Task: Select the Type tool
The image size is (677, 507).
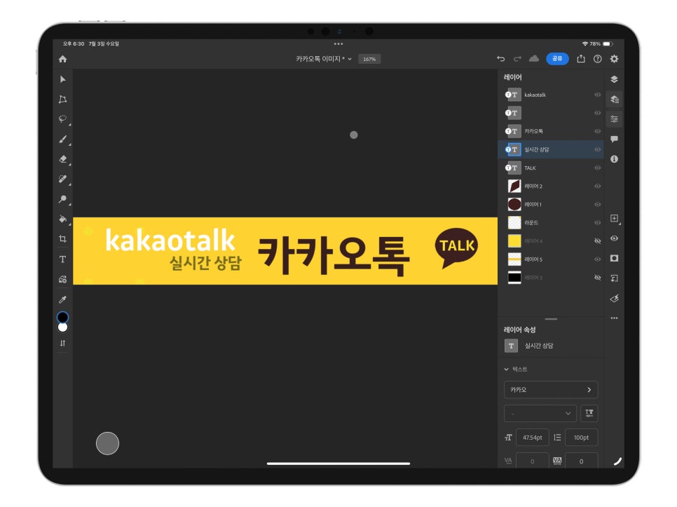Action: [62, 259]
